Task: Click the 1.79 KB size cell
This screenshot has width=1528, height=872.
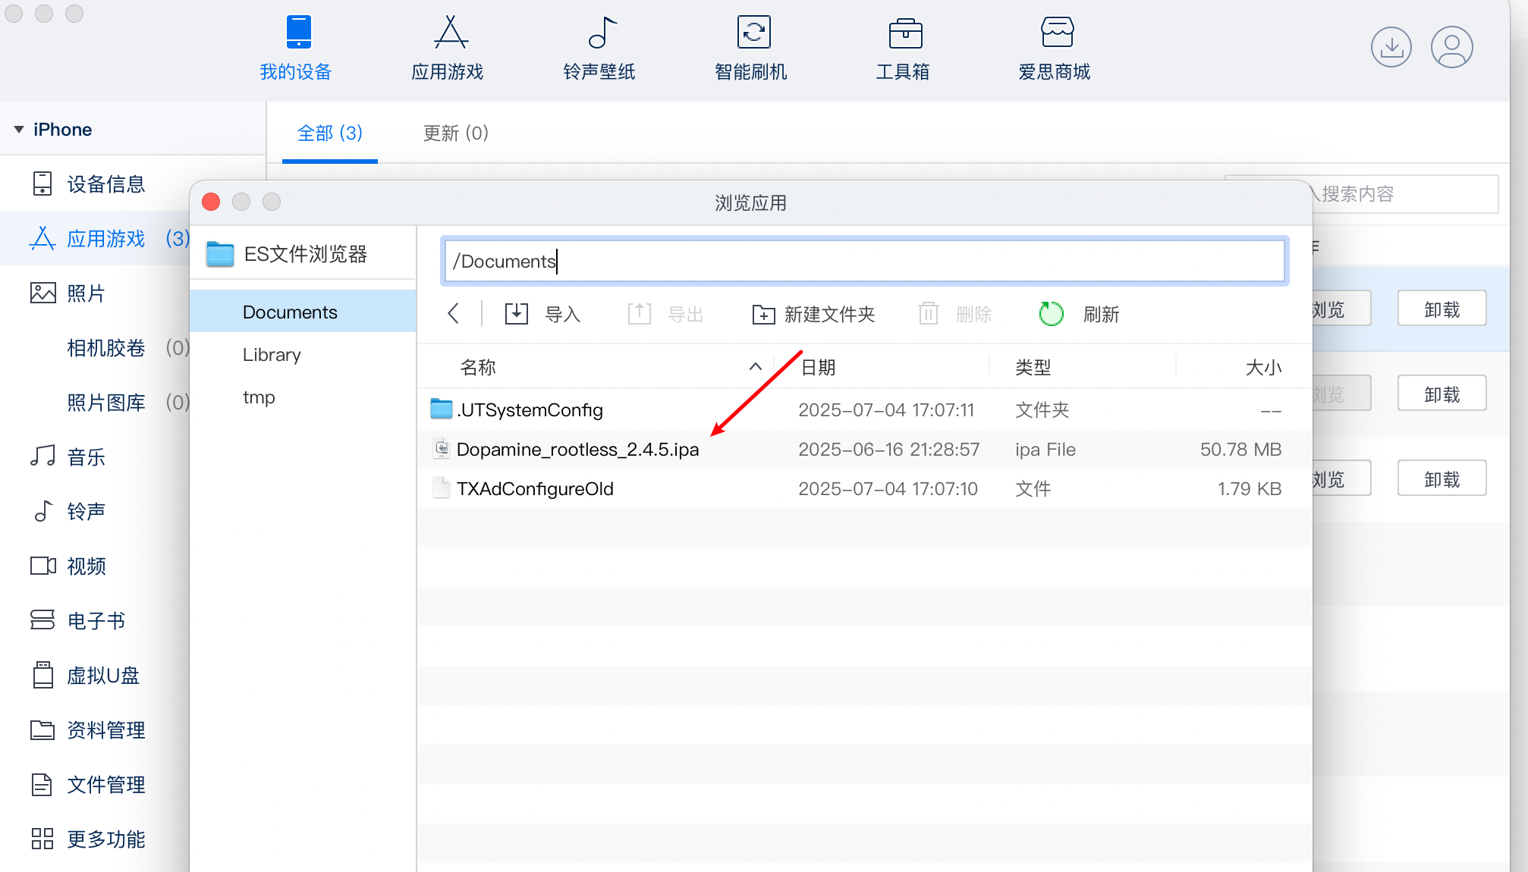Action: click(x=1249, y=489)
